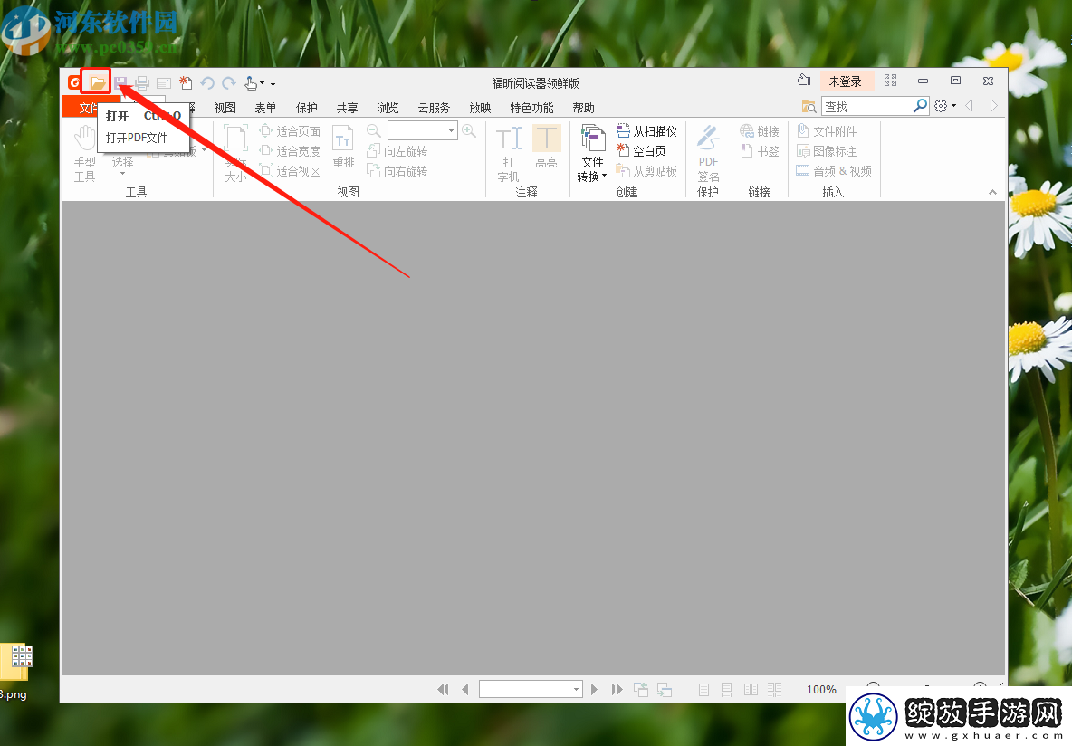This screenshot has width=1072, height=746.
Task: Click the zoom out magnifier in ribbon
Action: (x=373, y=130)
